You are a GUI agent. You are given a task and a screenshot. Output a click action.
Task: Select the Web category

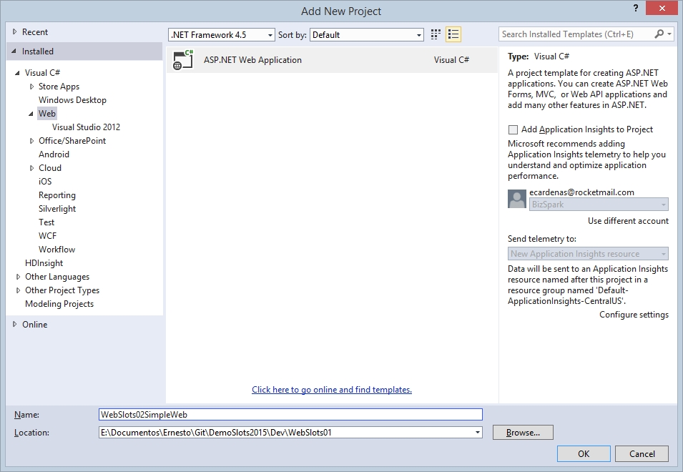(x=47, y=114)
